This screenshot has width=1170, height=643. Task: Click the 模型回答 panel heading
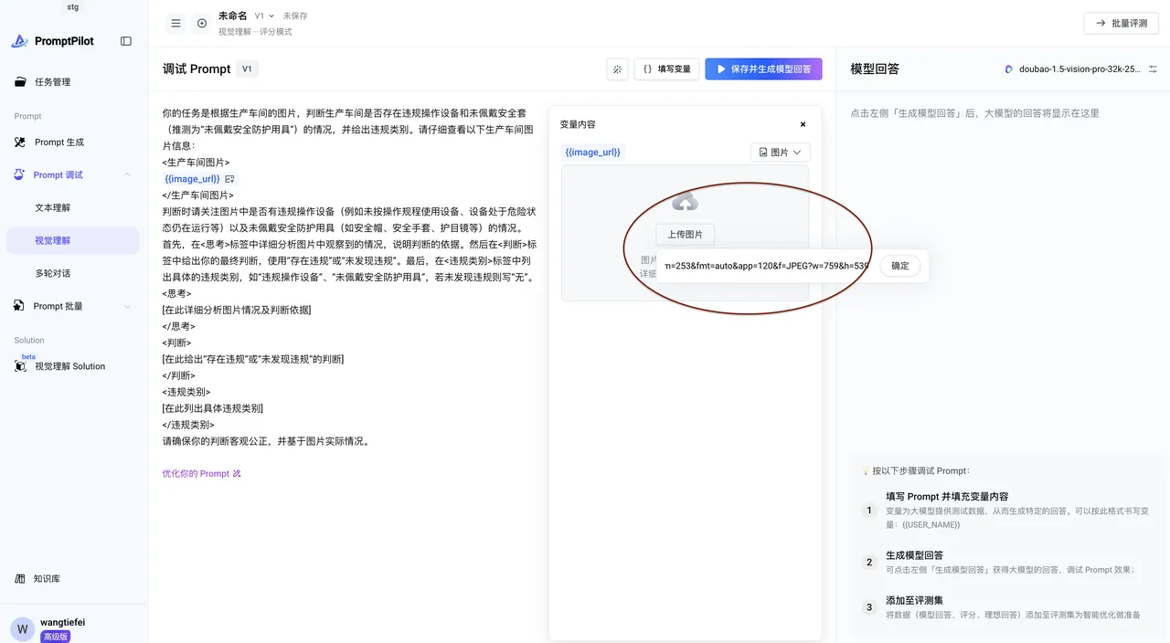[x=875, y=69]
